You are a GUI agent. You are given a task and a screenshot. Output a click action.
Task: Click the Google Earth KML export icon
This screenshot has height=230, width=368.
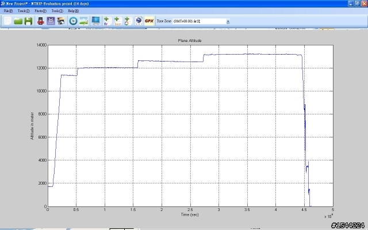(x=139, y=21)
